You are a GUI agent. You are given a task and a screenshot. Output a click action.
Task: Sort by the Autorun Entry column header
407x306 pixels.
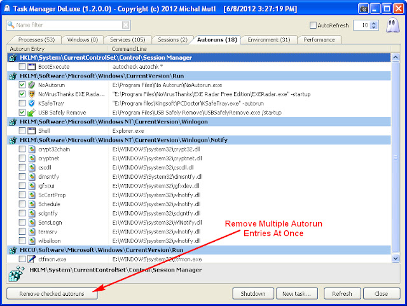[57, 49]
